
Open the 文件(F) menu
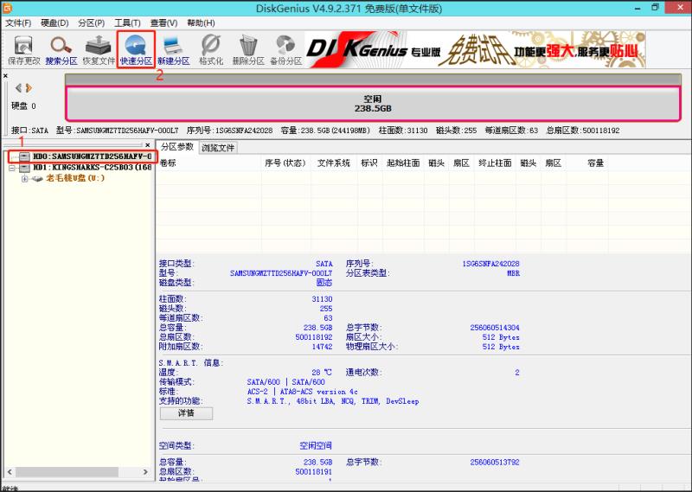pyautogui.click(x=18, y=23)
